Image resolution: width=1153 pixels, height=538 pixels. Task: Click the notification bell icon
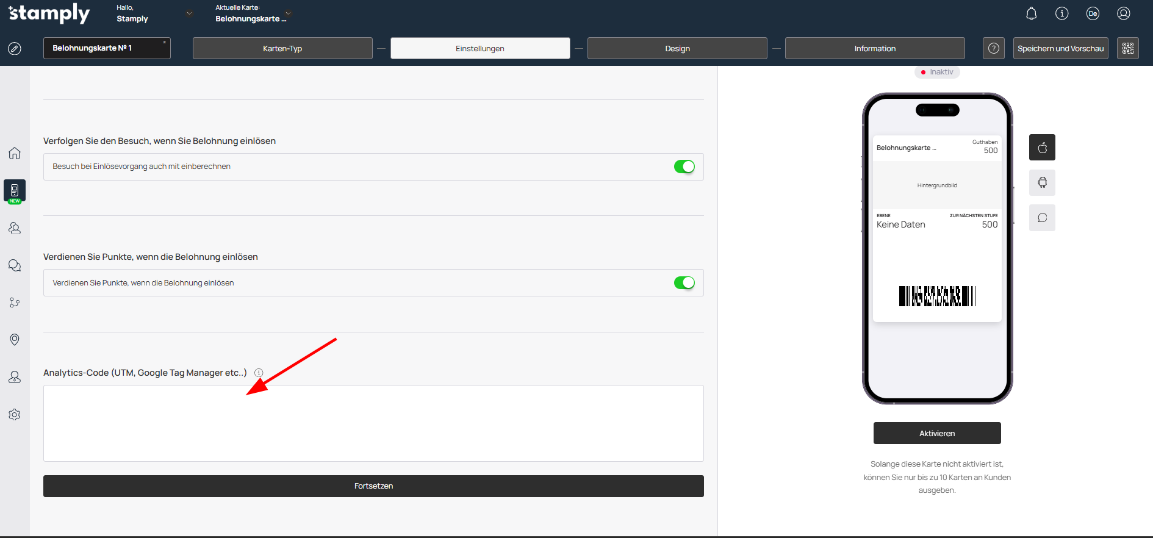tap(1031, 13)
